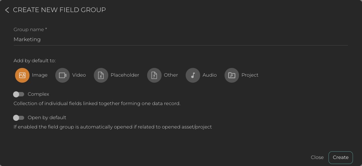
Task: Deselect the orange Image asset type icon
Action: pos(22,75)
